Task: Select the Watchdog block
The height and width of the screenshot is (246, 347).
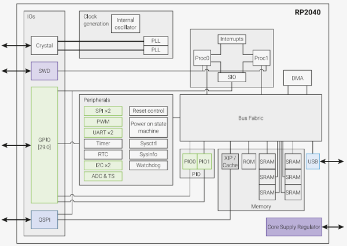Action: (x=148, y=166)
